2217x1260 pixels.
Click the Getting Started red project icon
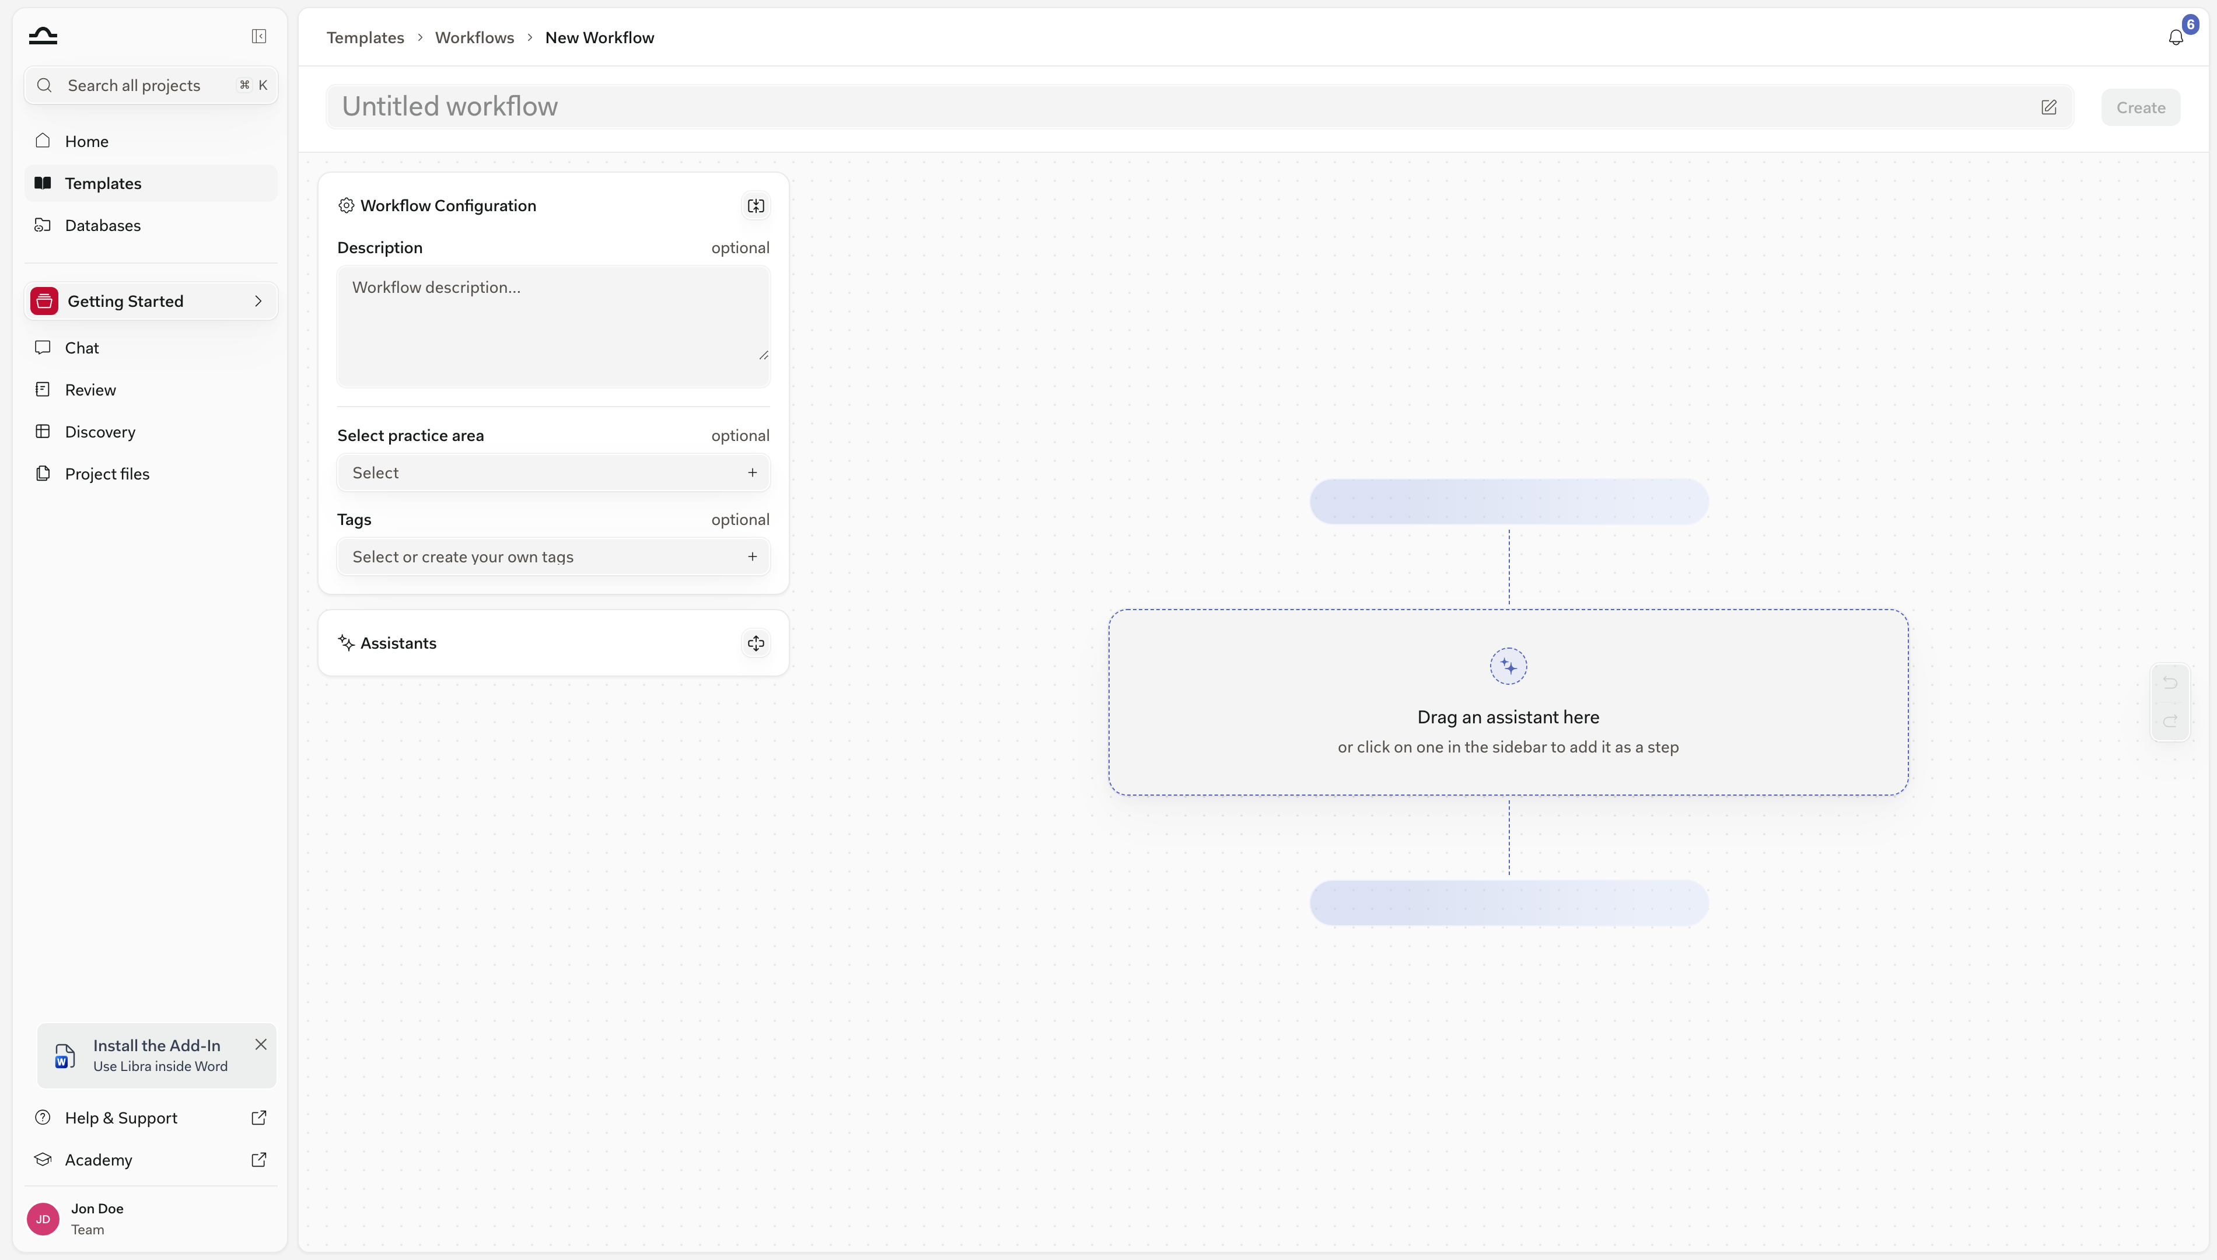tap(44, 301)
